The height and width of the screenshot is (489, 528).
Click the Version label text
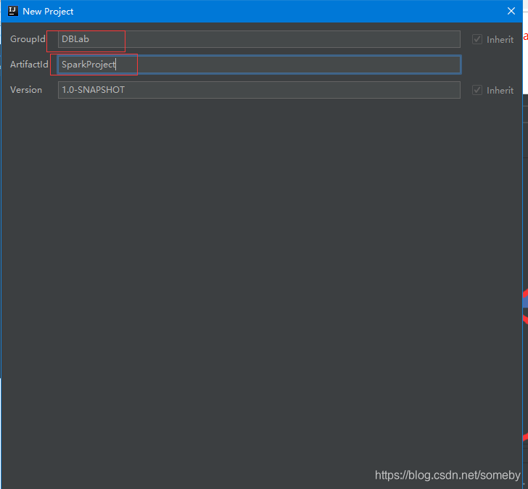coord(26,90)
